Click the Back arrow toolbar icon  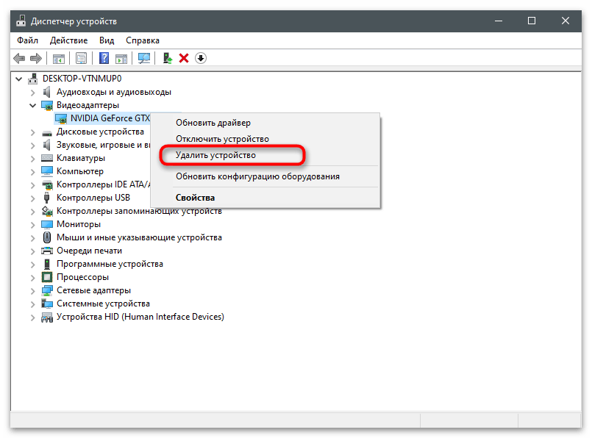coord(19,59)
